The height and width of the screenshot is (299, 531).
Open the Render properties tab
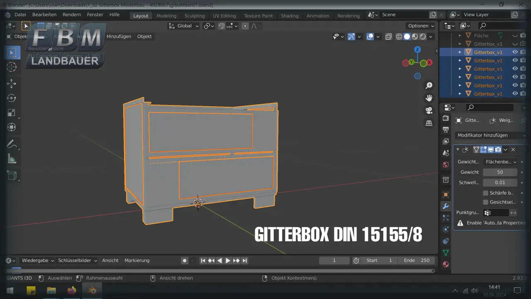(446, 118)
